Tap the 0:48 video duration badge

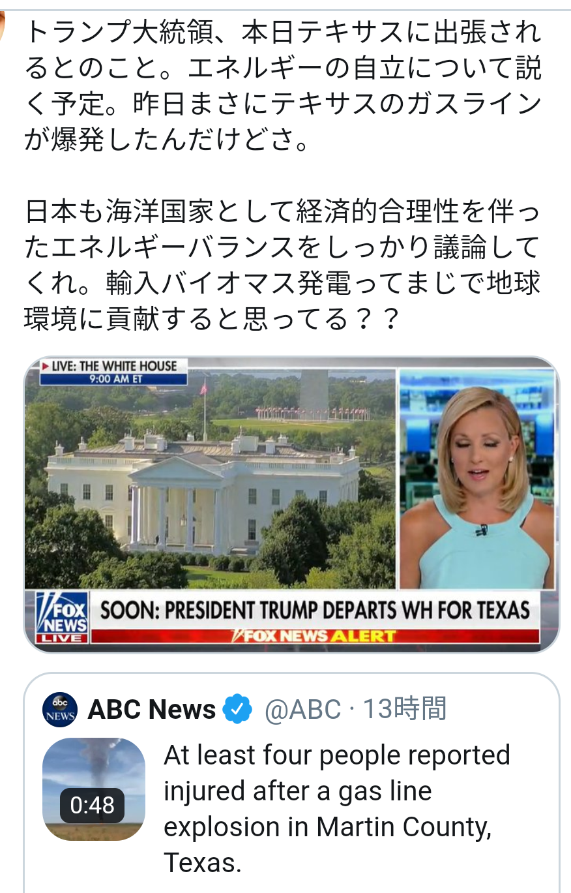click(x=92, y=805)
